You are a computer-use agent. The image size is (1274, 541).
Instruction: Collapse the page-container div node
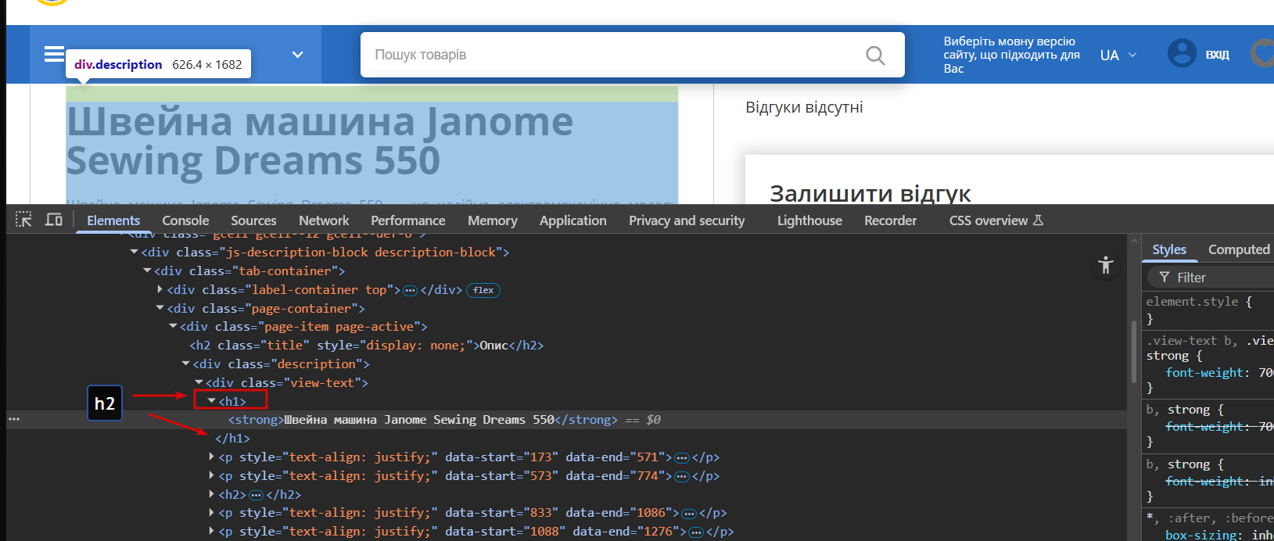point(160,308)
